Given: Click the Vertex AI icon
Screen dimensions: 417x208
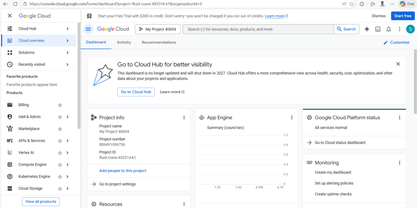Looking at the screenshot, I should (x=10, y=152).
